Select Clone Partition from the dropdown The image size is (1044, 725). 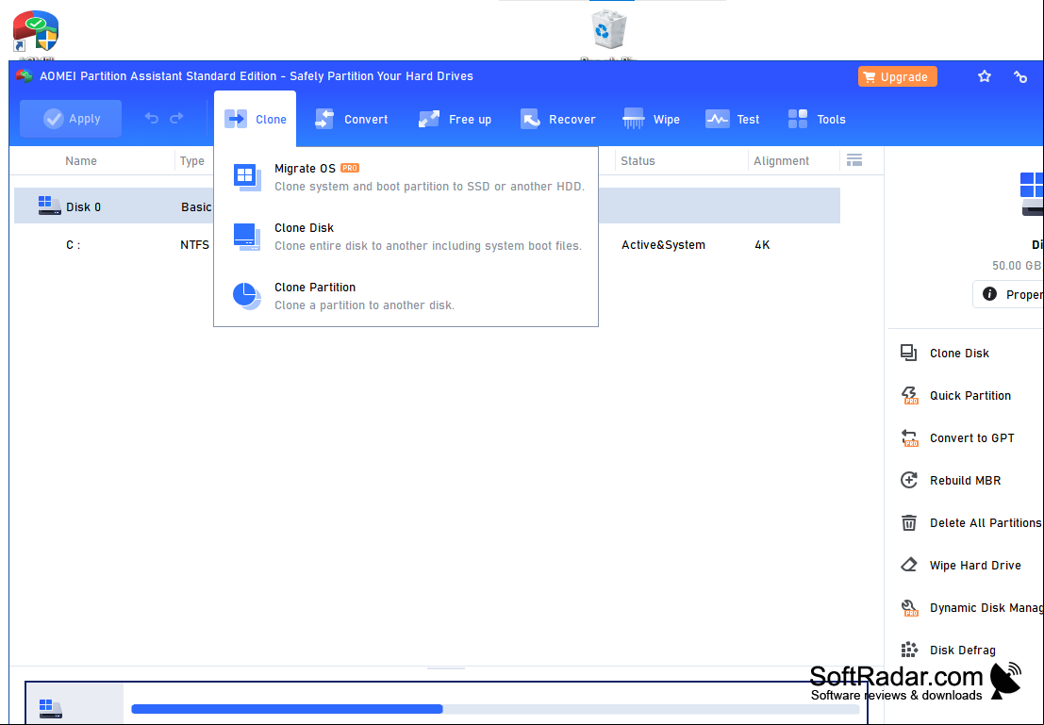click(x=406, y=296)
